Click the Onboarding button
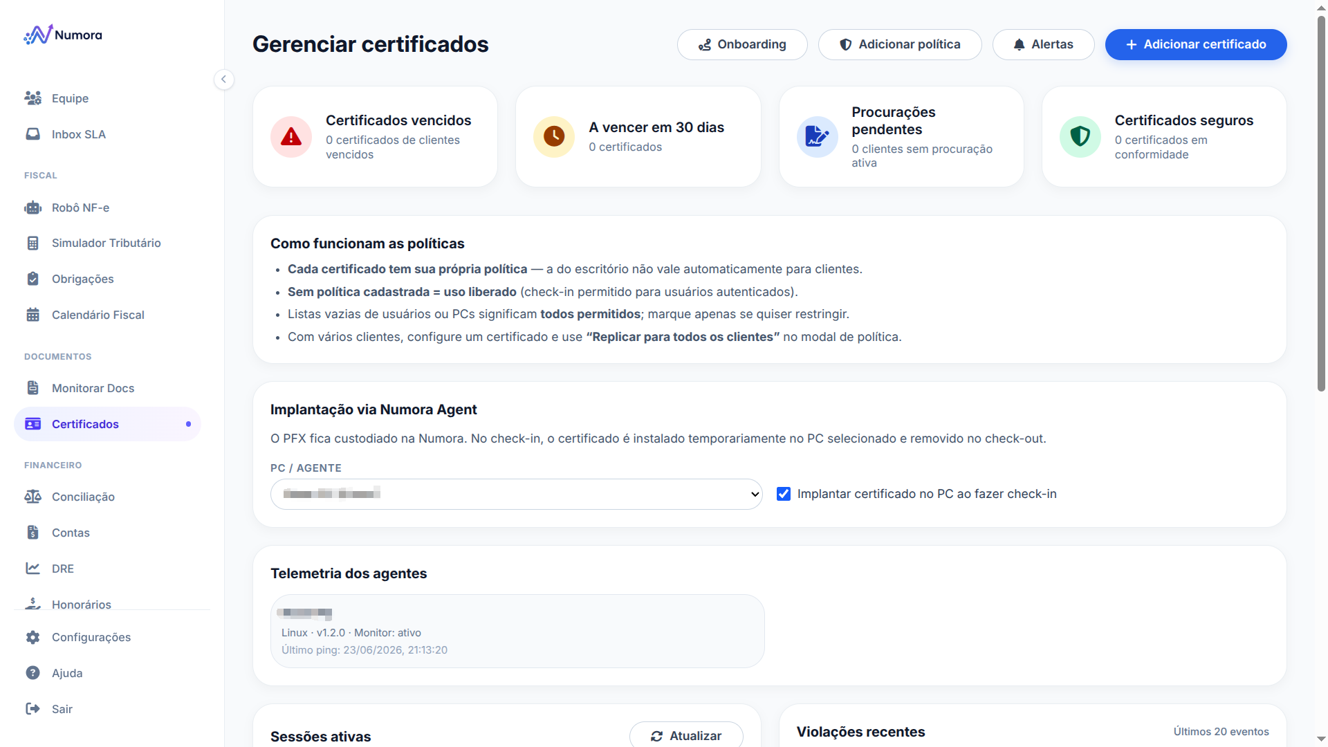 coord(742,44)
